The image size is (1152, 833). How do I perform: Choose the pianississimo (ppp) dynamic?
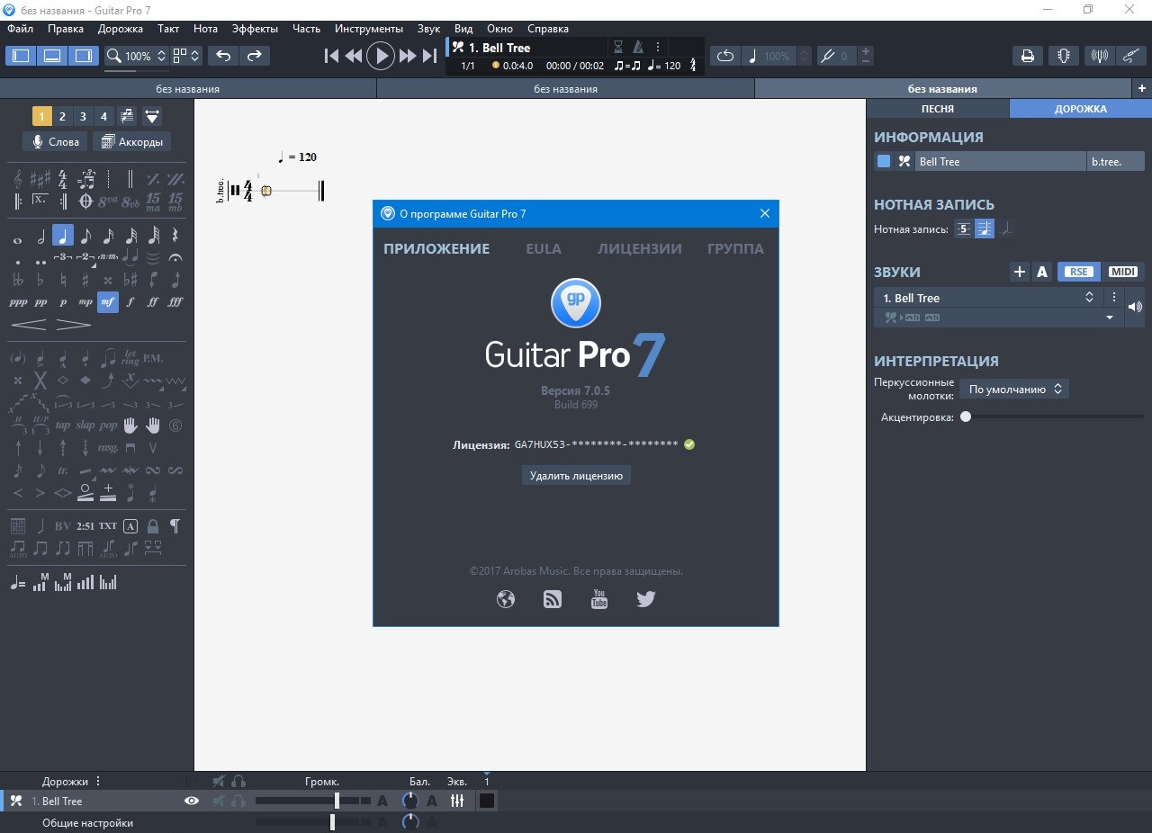[18, 302]
